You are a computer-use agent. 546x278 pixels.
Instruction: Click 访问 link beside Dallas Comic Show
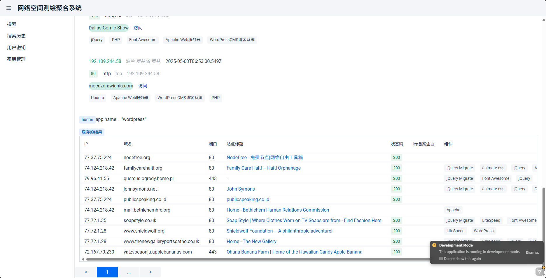click(138, 28)
